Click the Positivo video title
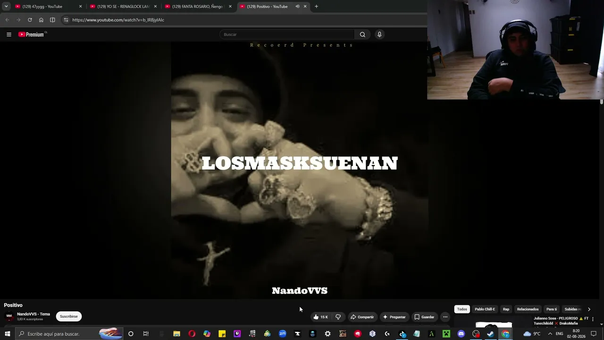This screenshot has width=604, height=340. tap(13, 305)
